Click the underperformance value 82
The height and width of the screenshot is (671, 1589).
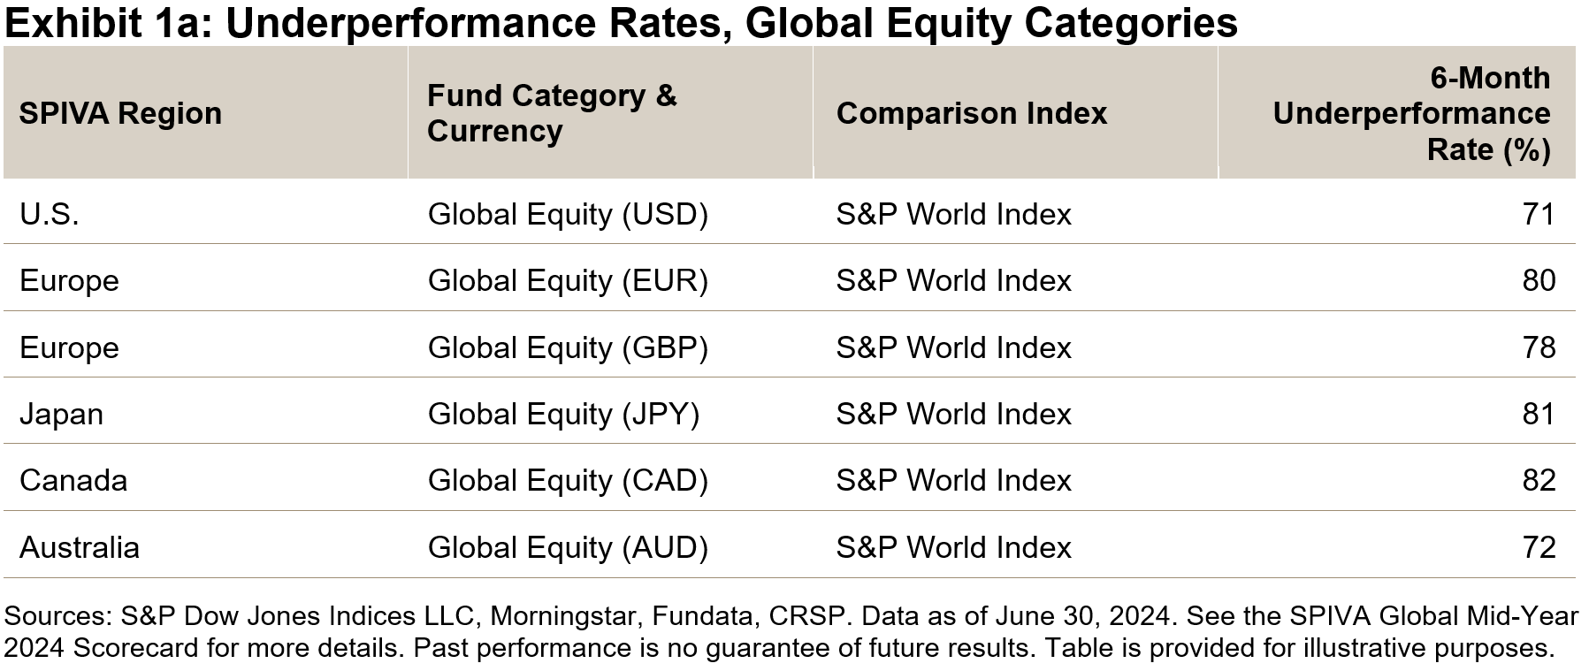point(1538,481)
